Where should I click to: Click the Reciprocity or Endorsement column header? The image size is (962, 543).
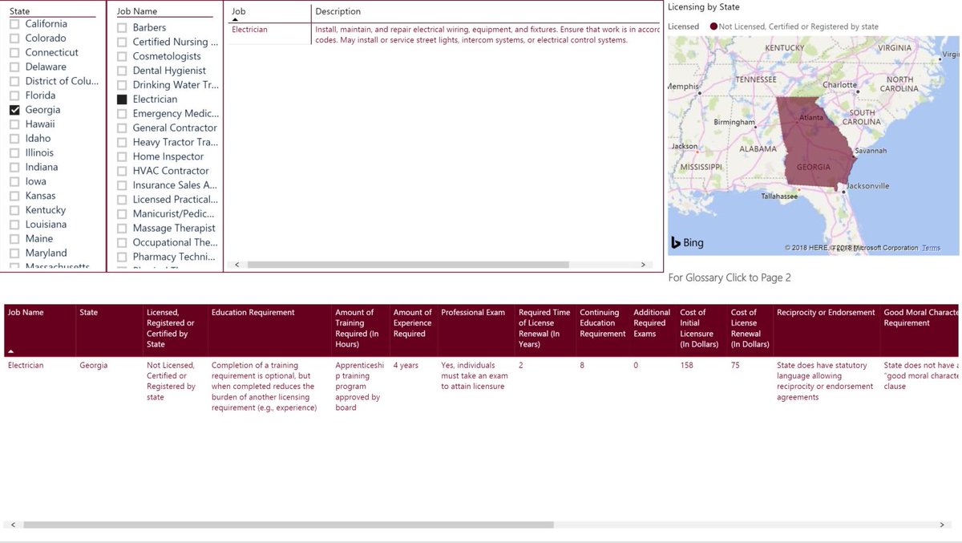[x=826, y=313]
